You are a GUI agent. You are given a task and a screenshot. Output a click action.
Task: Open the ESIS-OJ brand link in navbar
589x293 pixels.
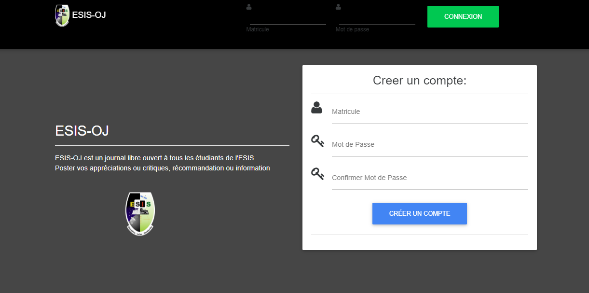(89, 15)
